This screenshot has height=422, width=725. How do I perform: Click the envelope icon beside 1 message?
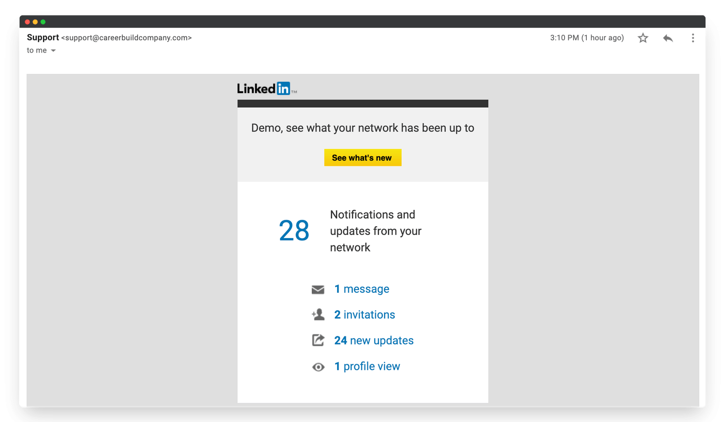tap(319, 289)
